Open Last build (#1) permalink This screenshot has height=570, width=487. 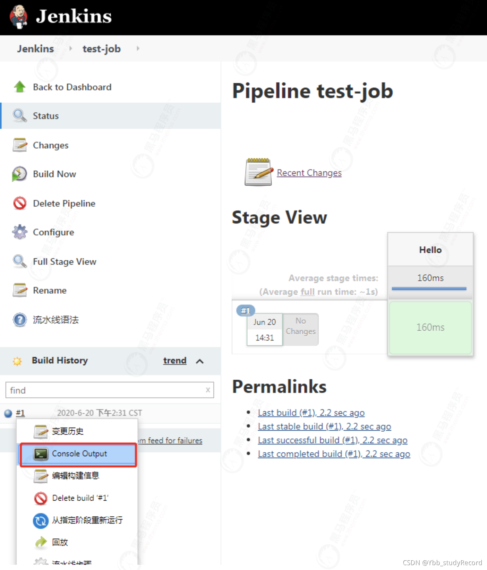[311, 413]
